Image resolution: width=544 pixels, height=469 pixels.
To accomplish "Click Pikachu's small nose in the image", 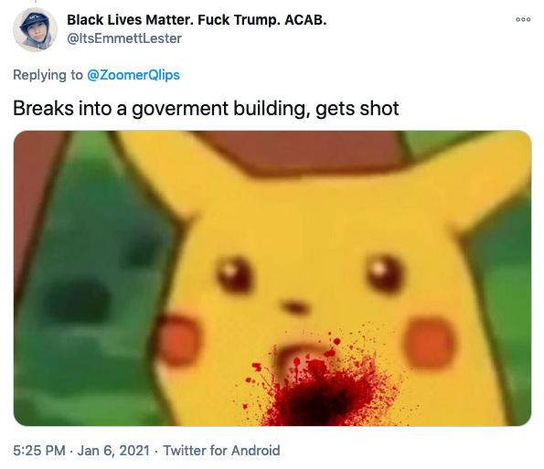I will 294,306.
